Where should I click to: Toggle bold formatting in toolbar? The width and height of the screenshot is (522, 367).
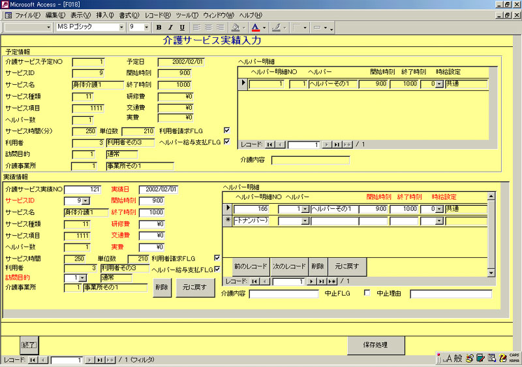point(159,27)
